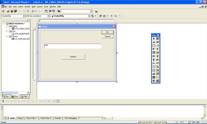Viewport: 207px width, 124px height.
Task: Toggle the dialog grid button
Action: pos(54,101)
